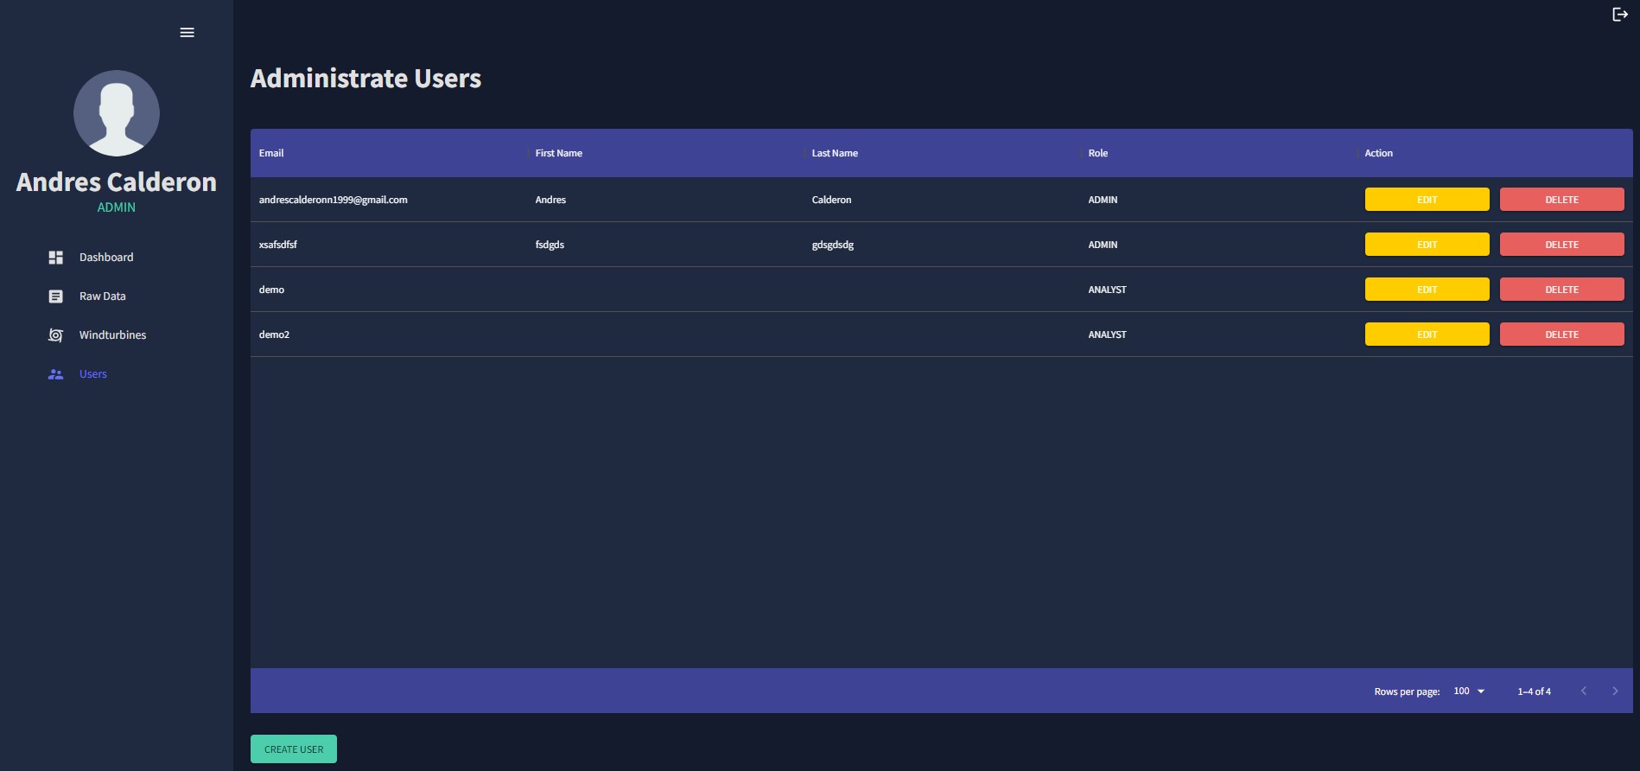
Task: Go to previous page arrow
Action: click(x=1584, y=691)
